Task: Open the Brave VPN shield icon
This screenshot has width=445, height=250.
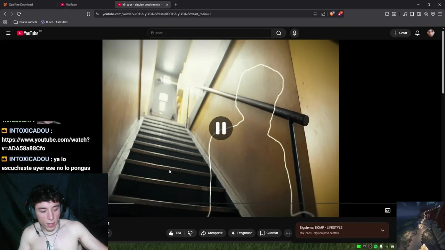Action: pyautogui.click(x=433, y=14)
